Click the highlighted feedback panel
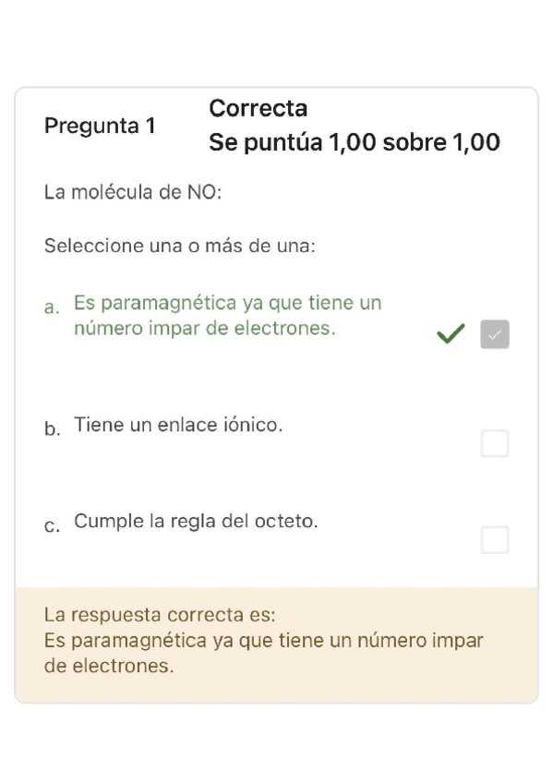 pyautogui.click(x=276, y=640)
